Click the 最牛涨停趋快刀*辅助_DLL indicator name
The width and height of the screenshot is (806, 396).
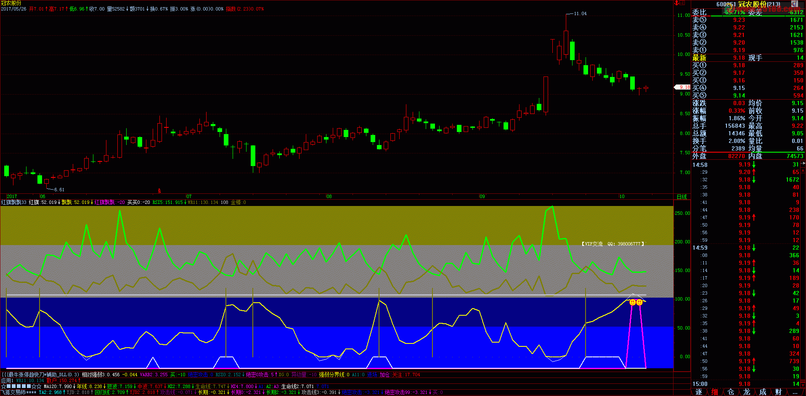(40, 375)
